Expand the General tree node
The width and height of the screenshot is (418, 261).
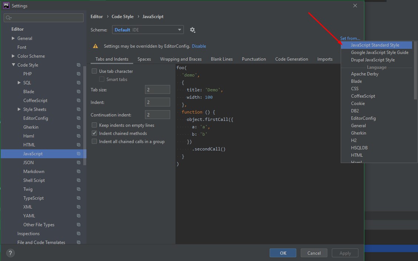point(13,38)
